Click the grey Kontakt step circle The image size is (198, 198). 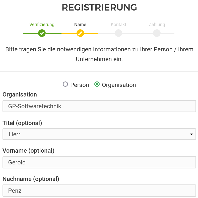point(118,33)
